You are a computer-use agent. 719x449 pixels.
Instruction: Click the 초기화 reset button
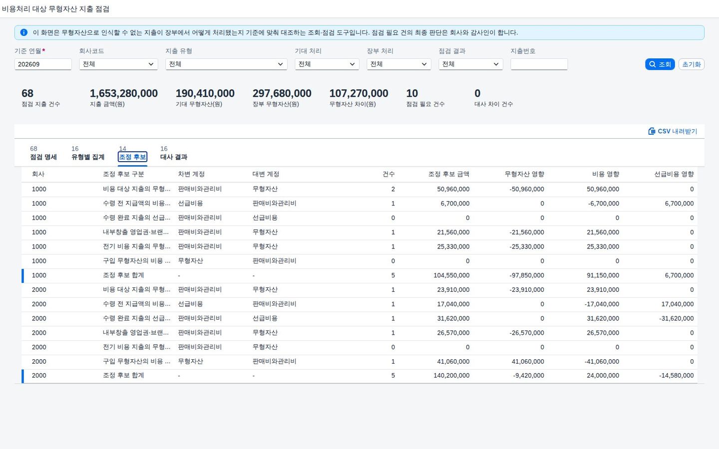pyautogui.click(x=692, y=64)
